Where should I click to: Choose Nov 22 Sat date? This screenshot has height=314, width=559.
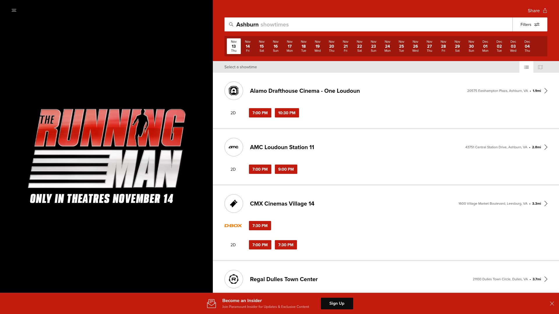tap(360, 46)
